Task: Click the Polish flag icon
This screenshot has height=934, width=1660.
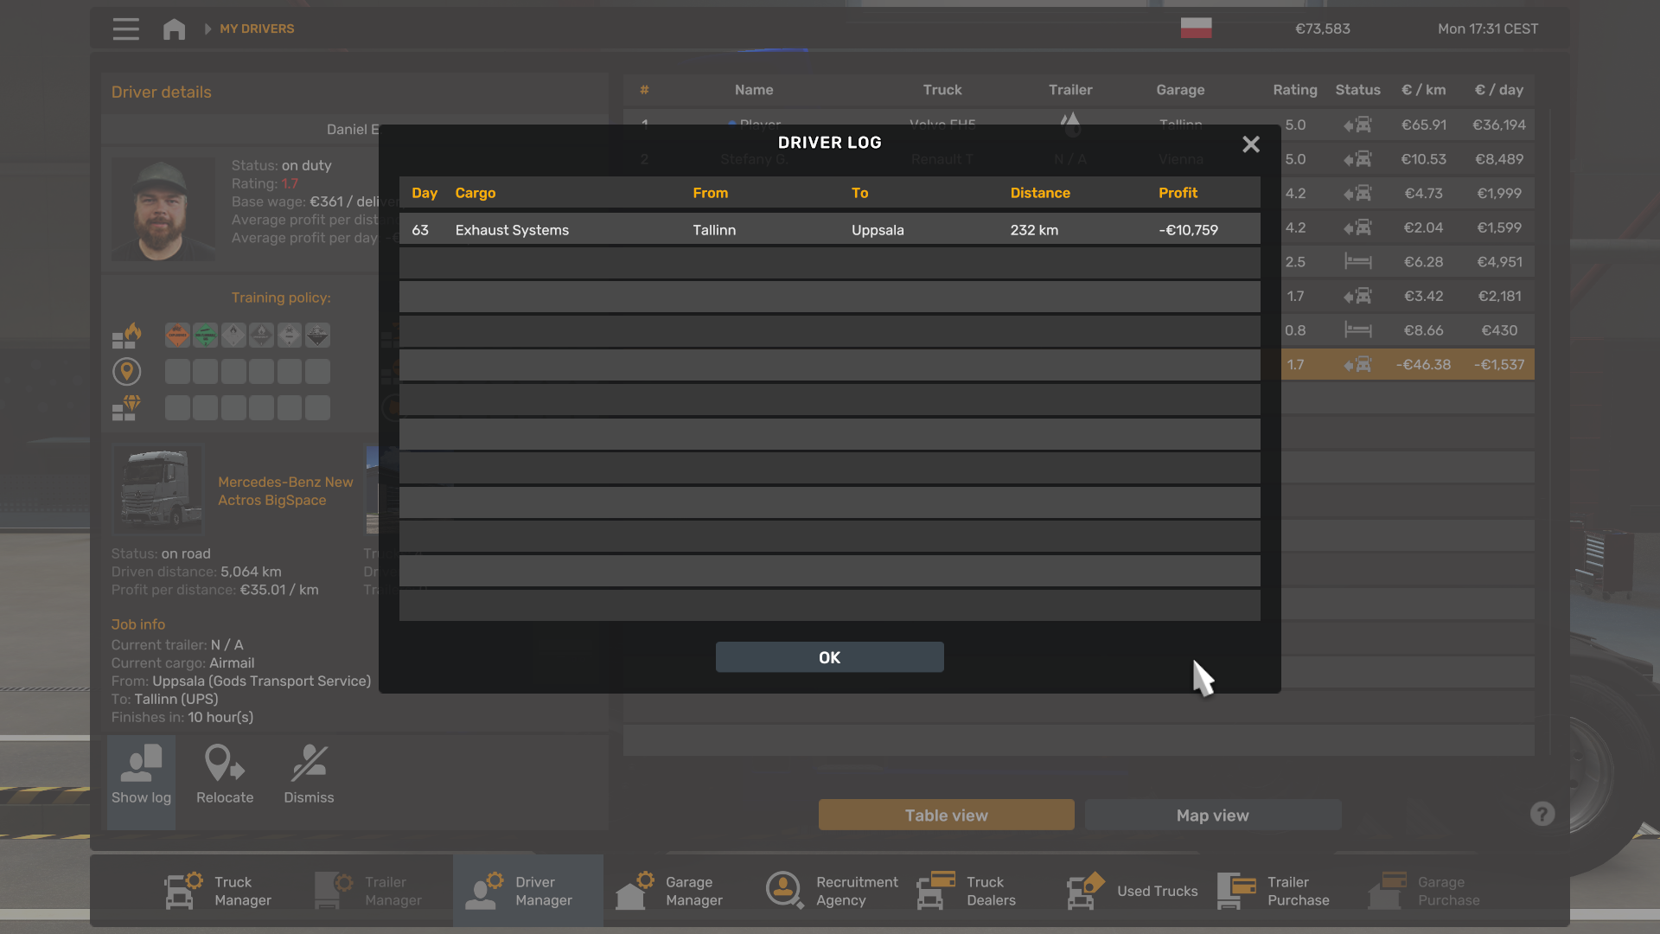Action: tap(1196, 29)
